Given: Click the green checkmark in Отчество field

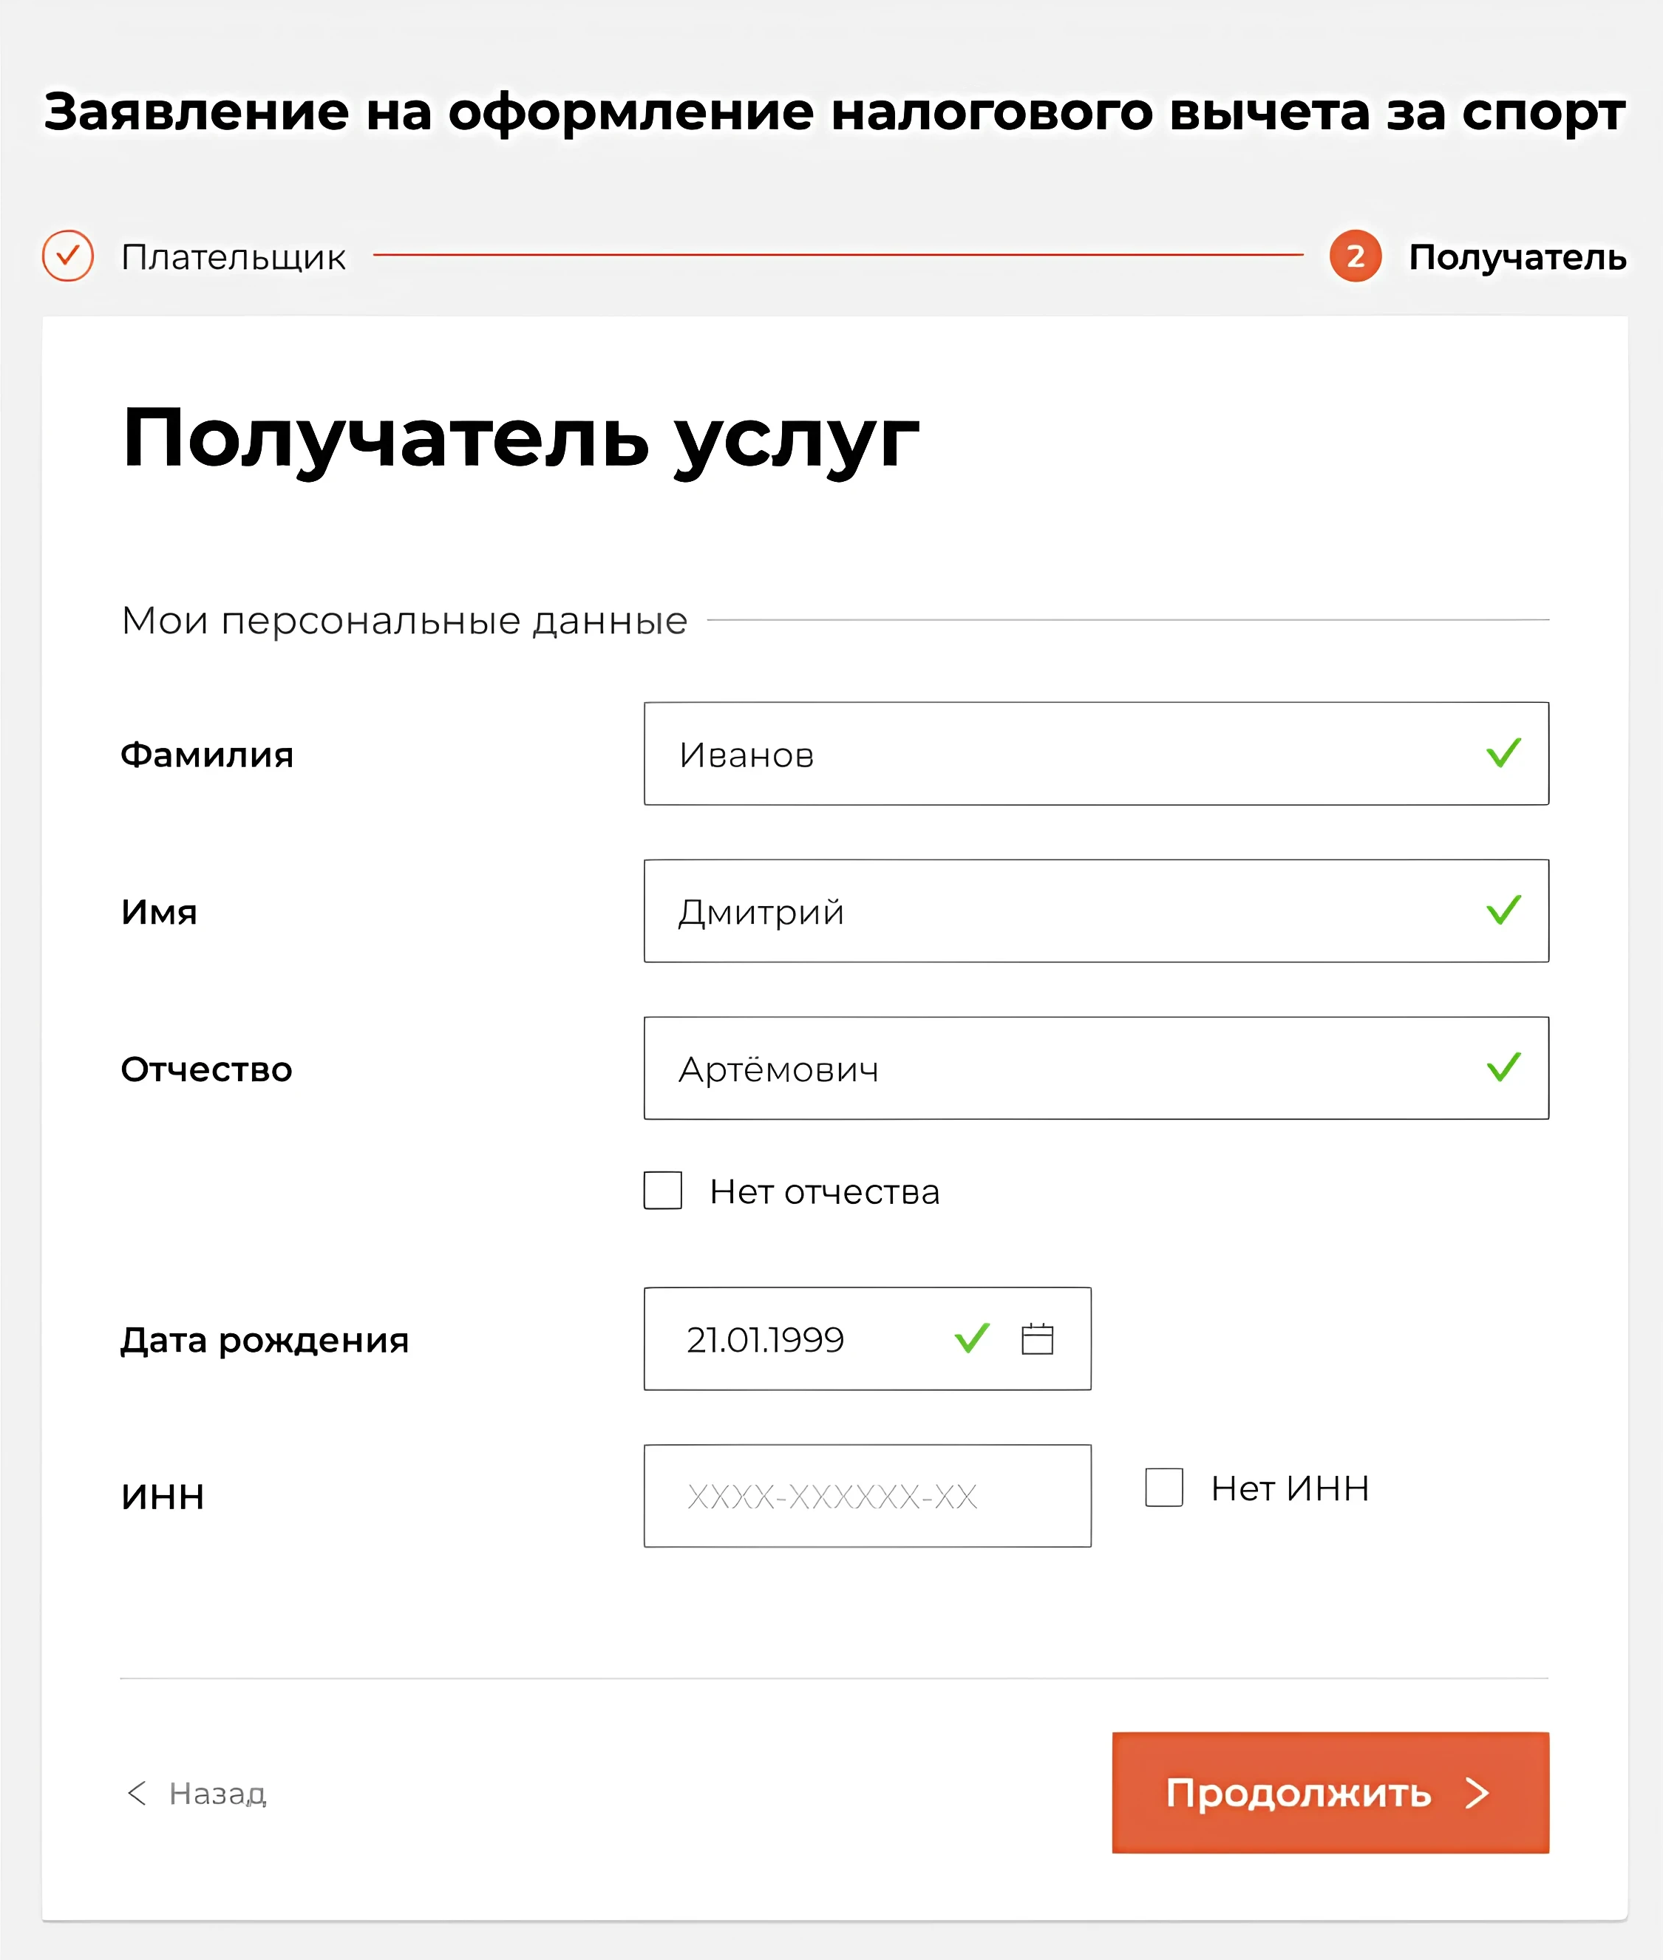Looking at the screenshot, I should coord(1503,1067).
